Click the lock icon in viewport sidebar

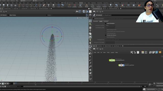pyautogui.click(x=90, y=27)
